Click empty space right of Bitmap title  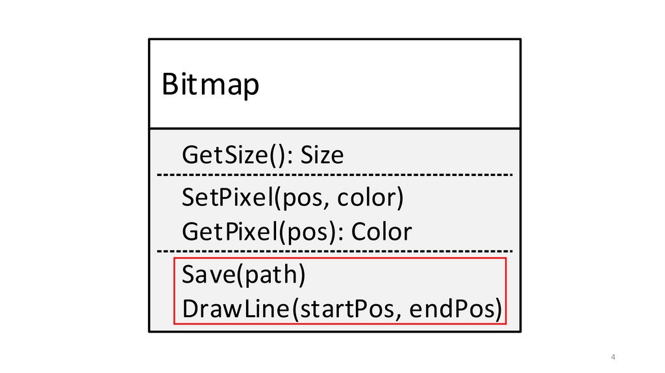click(x=403, y=84)
